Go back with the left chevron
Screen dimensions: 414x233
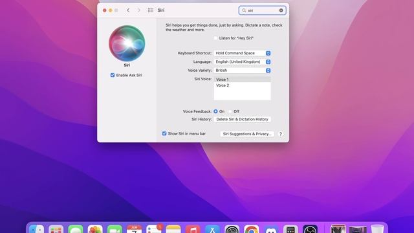click(x=128, y=10)
